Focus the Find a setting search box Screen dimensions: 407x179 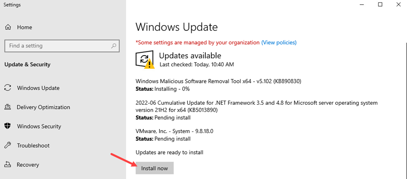[62, 46]
